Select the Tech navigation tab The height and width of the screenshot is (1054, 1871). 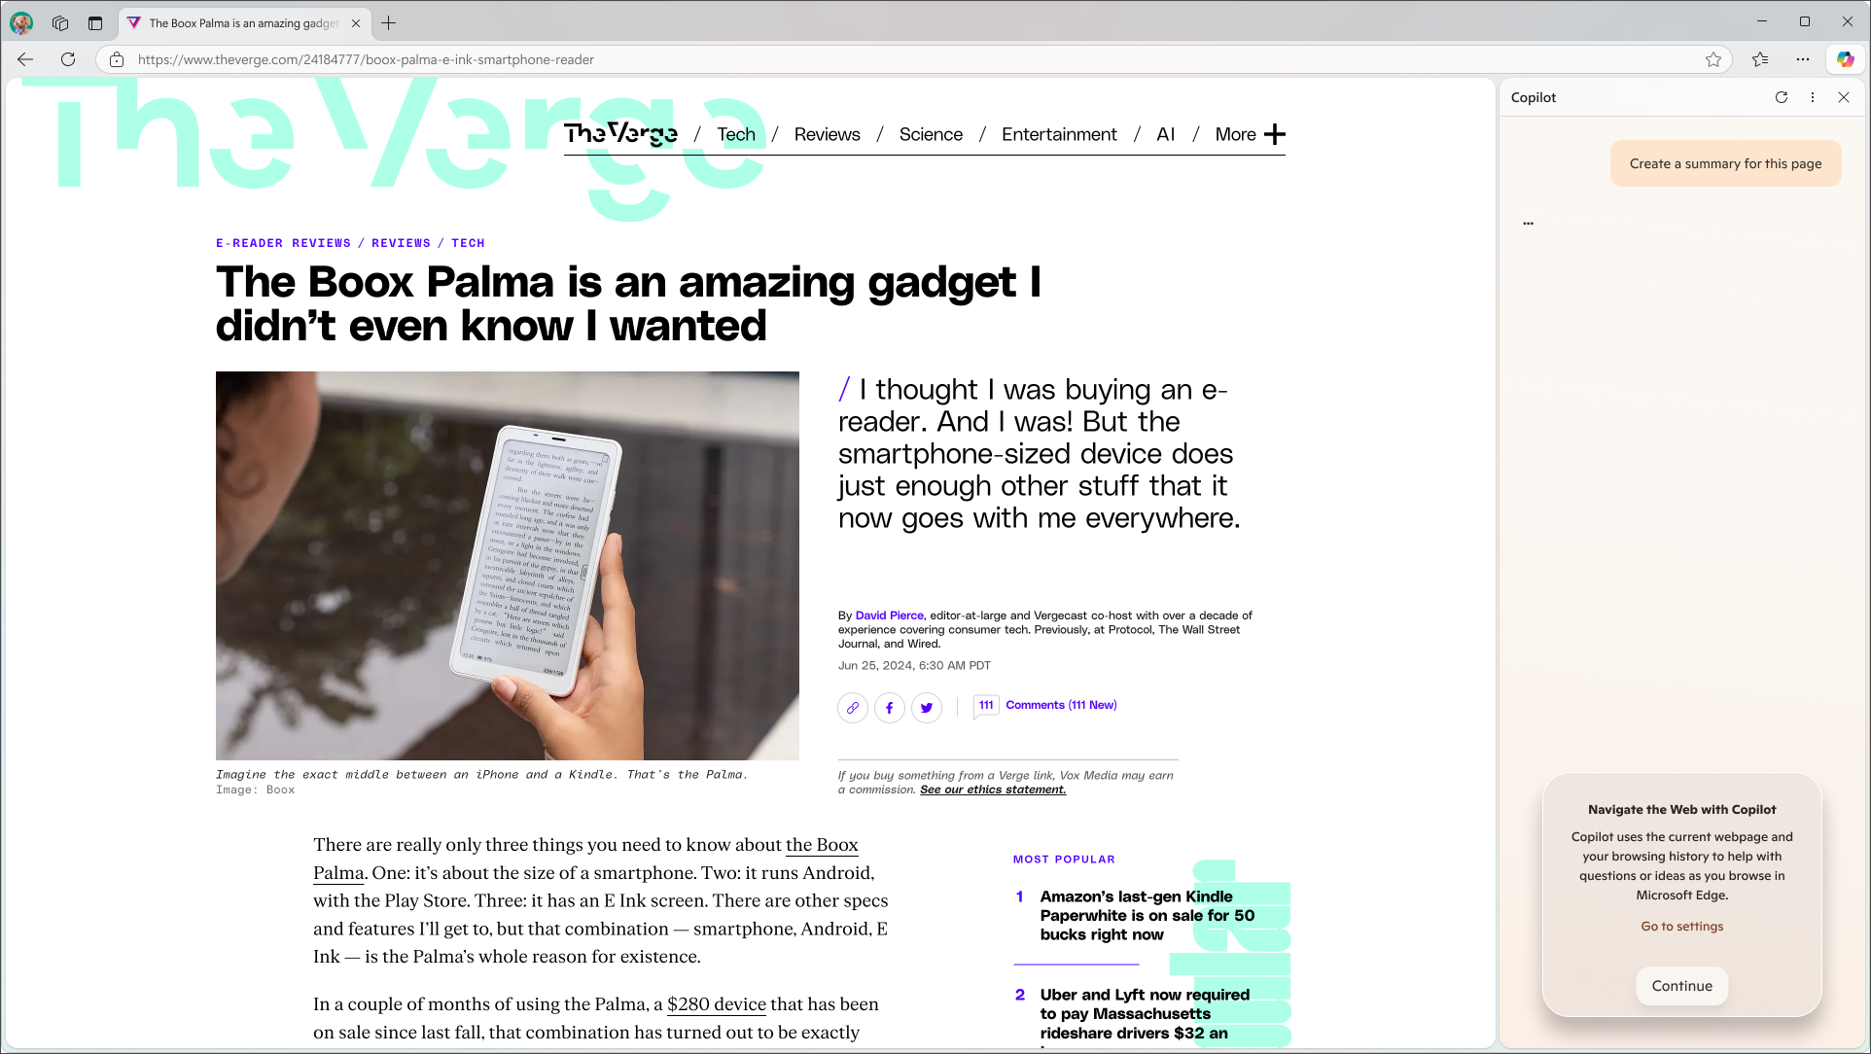point(737,133)
